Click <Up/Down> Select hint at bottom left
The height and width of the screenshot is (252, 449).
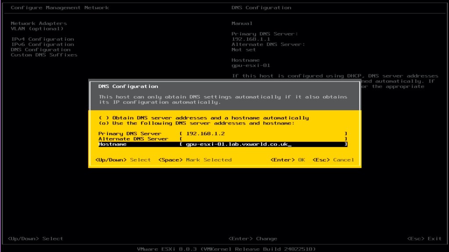[35, 238]
